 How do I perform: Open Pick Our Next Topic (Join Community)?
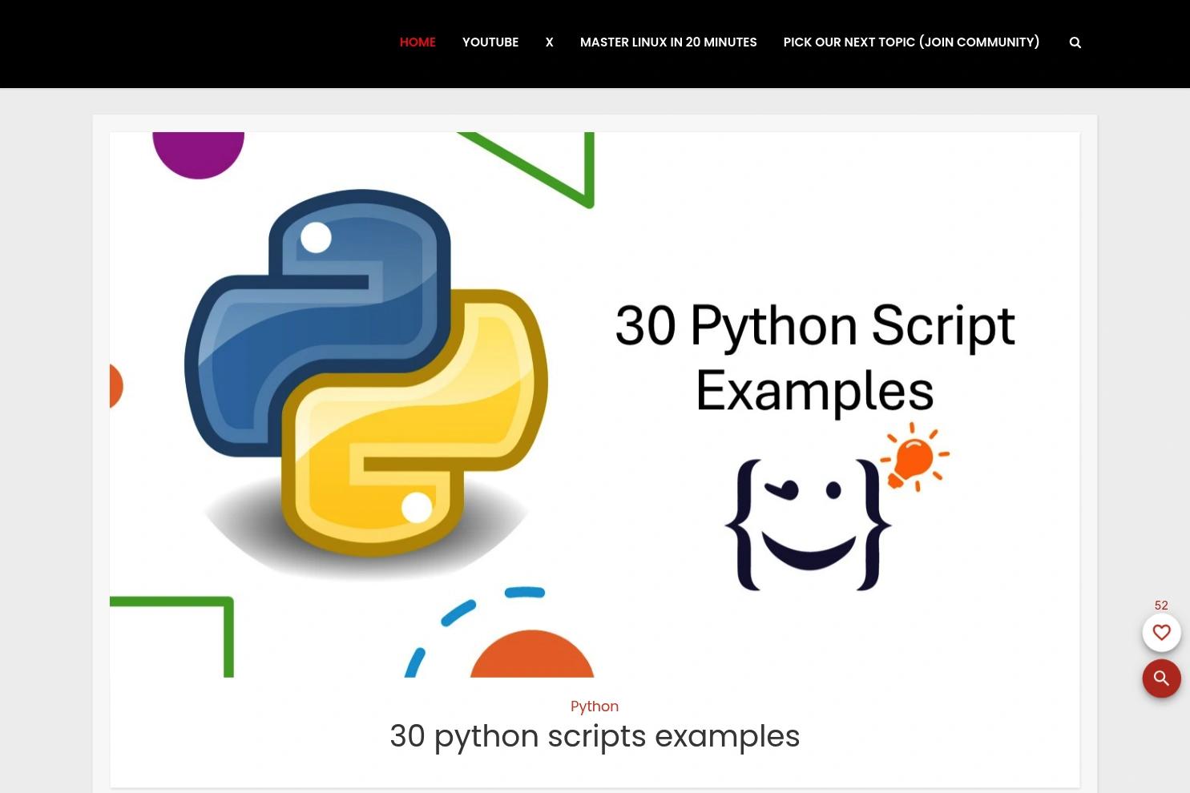tap(911, 42)
